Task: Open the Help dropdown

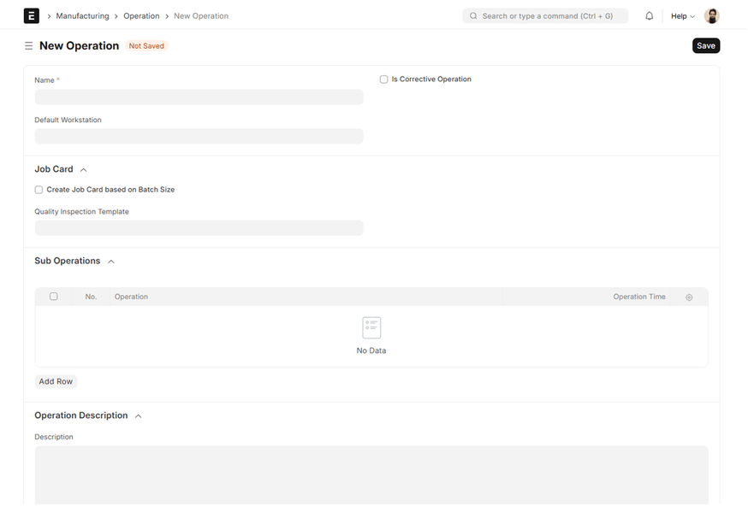Action: pos(683,15)
